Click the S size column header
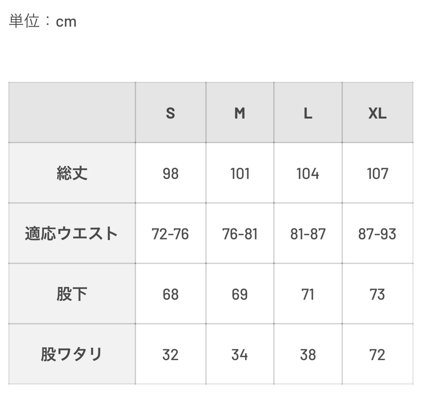421x398 pixels. tap(170, 113)
